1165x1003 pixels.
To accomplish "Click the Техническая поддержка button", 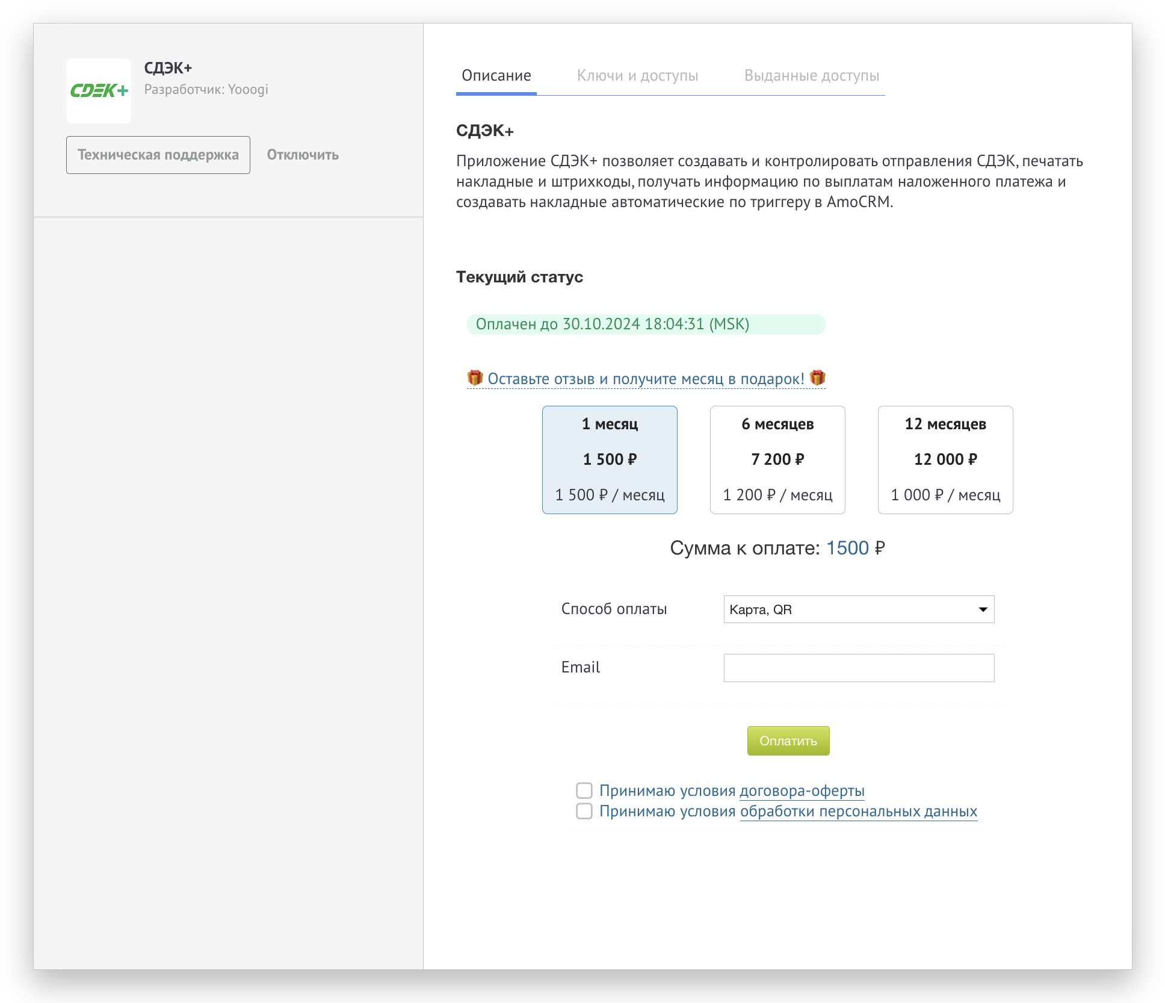I will pos(158,155).
